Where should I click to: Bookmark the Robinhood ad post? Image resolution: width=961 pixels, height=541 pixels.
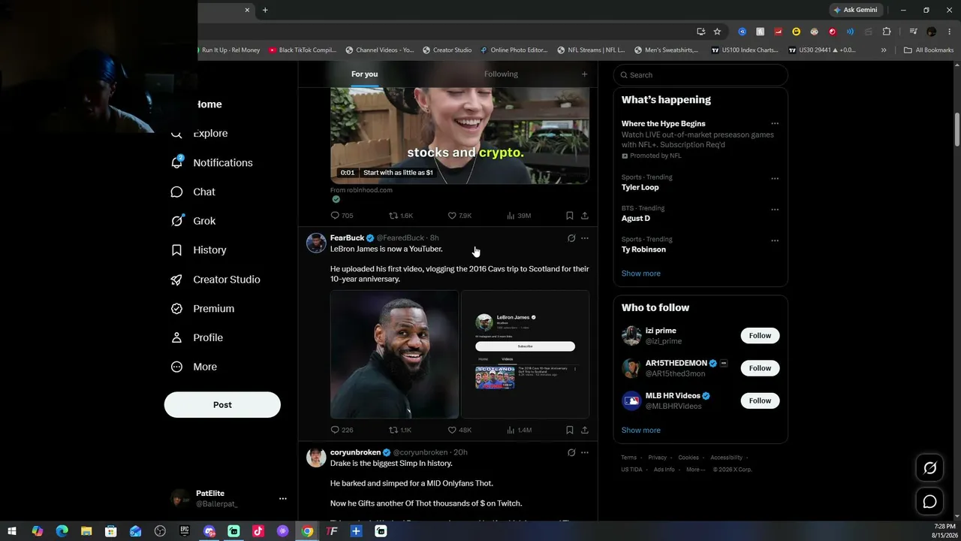pyautogui.click(x=570, y=216)
